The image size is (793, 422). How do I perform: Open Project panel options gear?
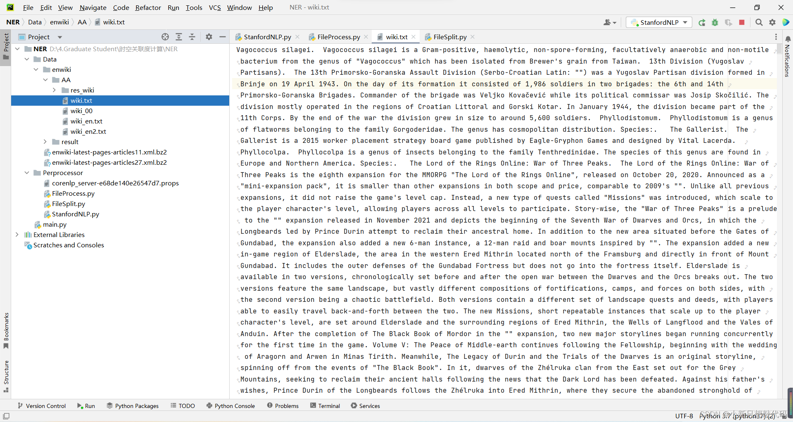coord(209,37)
